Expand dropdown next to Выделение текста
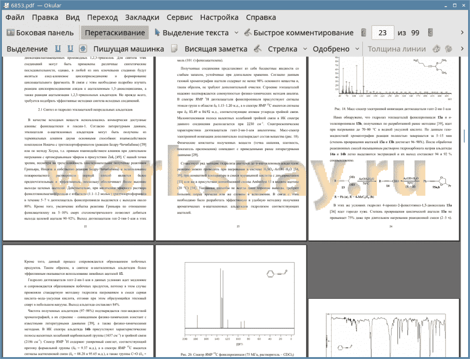 pyautogui.click(x=236, y=33)
